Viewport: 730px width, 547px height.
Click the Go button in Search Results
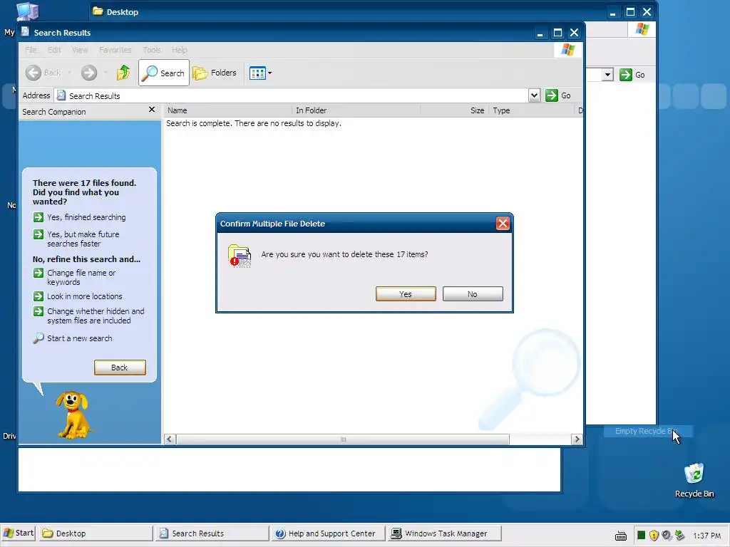558,95
